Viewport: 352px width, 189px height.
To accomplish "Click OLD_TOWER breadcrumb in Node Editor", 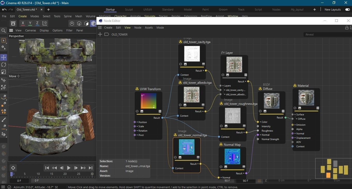I will 119,35.
